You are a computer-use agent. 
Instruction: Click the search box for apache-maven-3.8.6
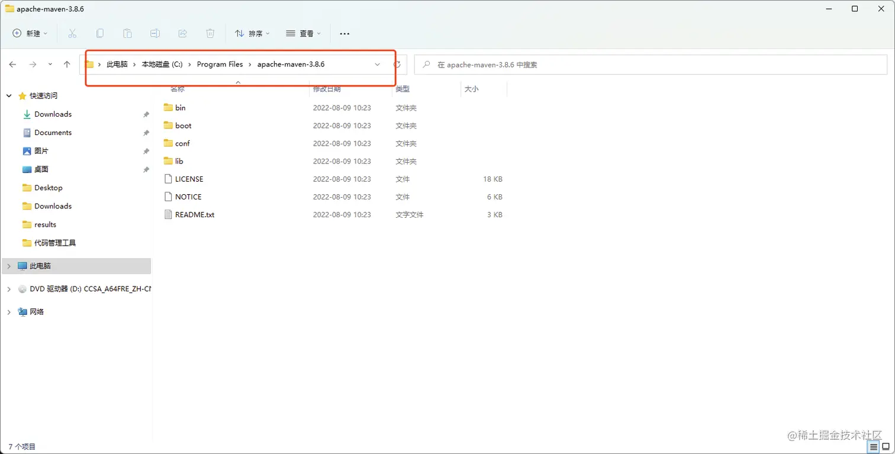coord(651,65)
